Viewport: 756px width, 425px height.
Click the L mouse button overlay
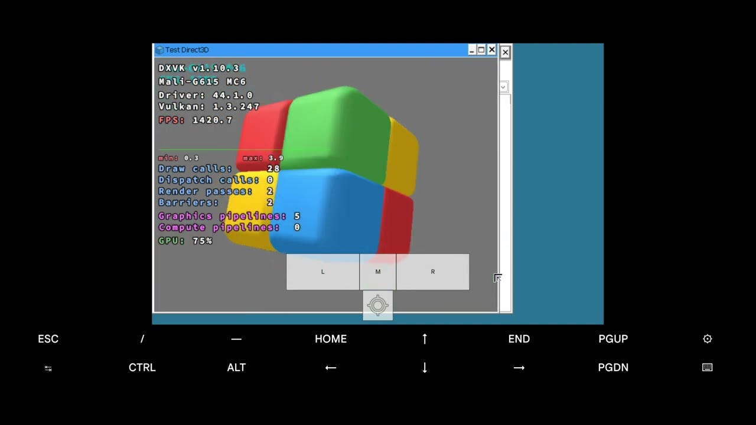[x=322, y=272]
